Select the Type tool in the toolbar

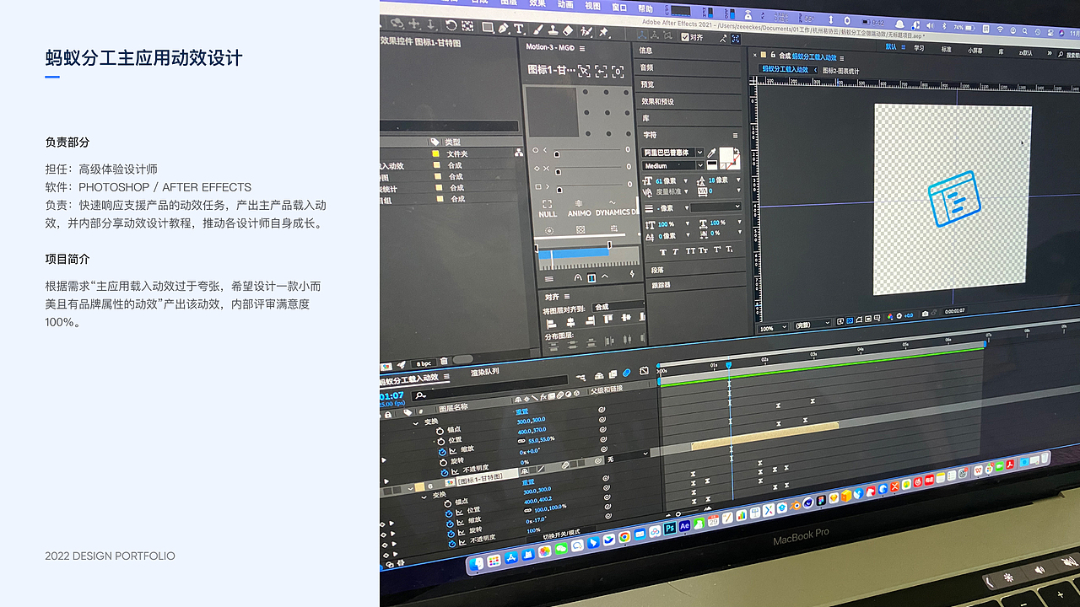pyautogui.click(x=520, y=29)
